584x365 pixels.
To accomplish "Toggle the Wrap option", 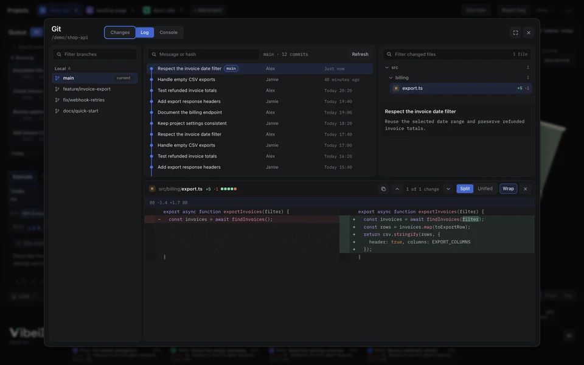I will (x=508, y=189).
